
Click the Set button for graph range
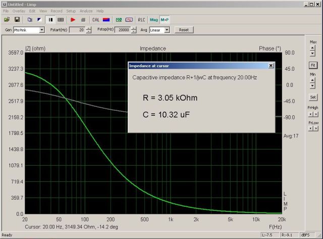tap(313, 97)
